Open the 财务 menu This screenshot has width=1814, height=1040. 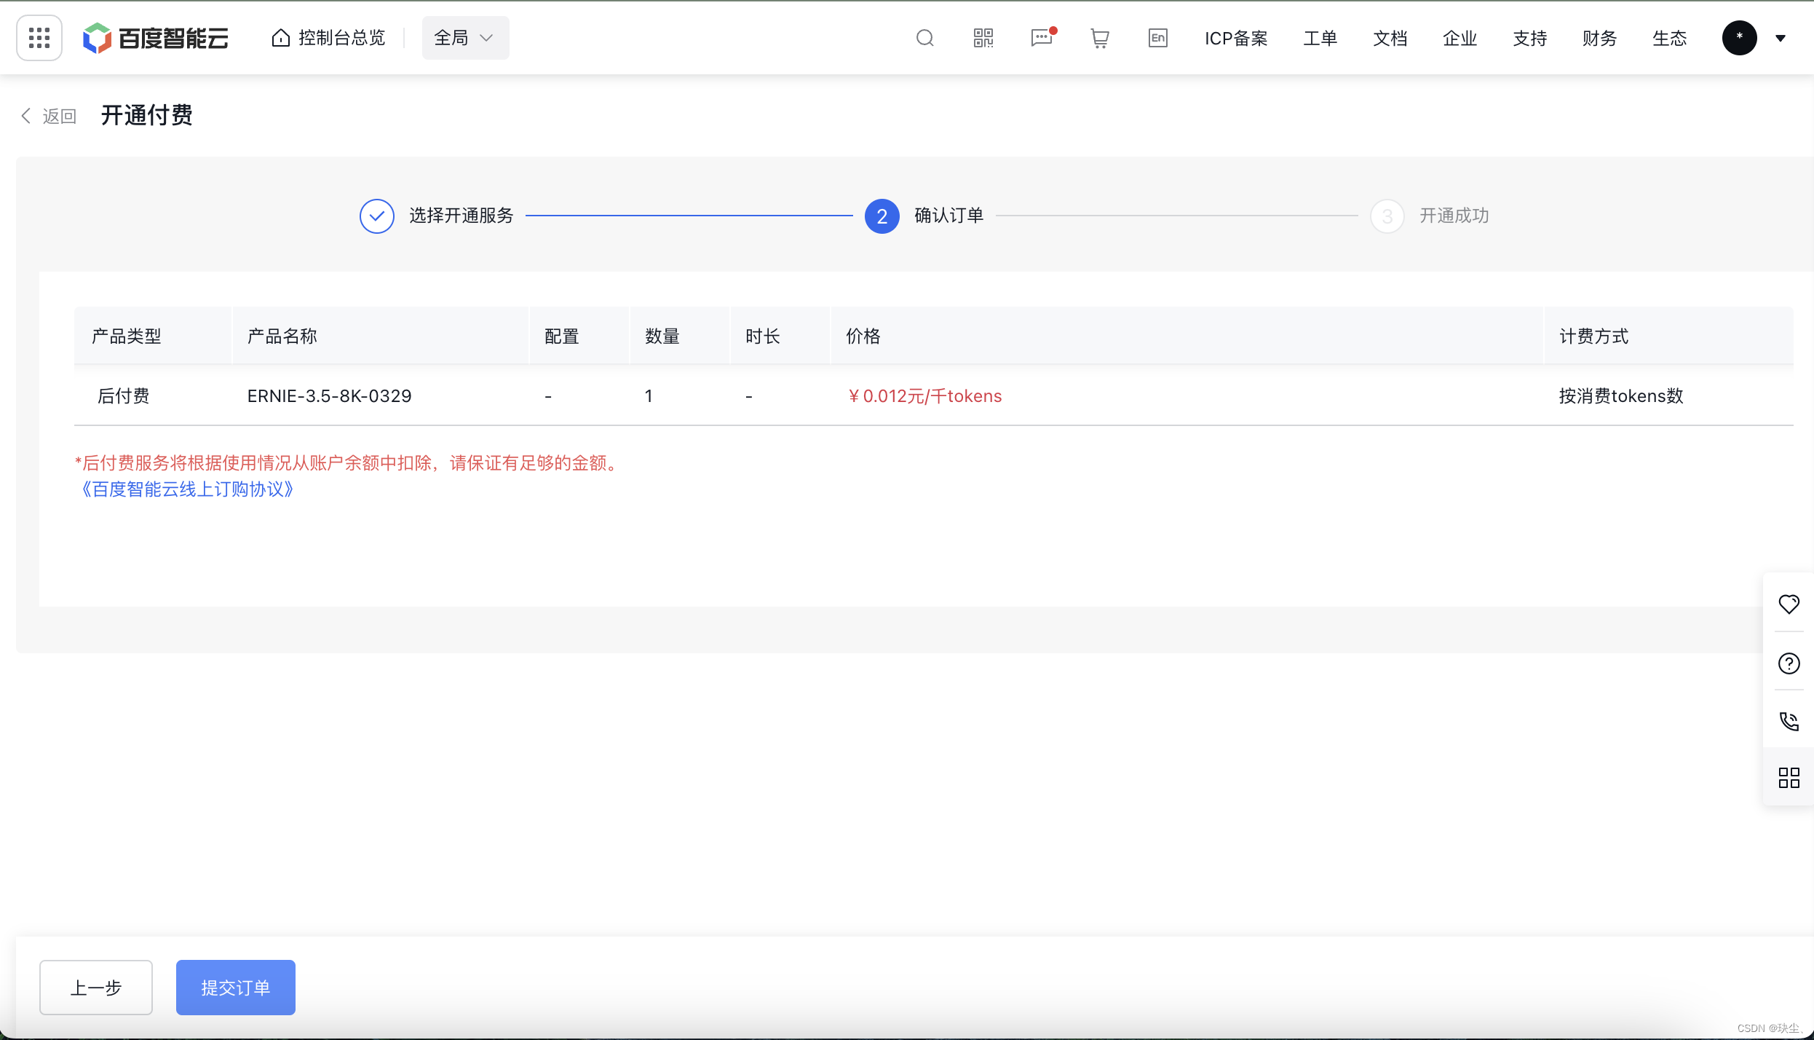[1600, 38]
